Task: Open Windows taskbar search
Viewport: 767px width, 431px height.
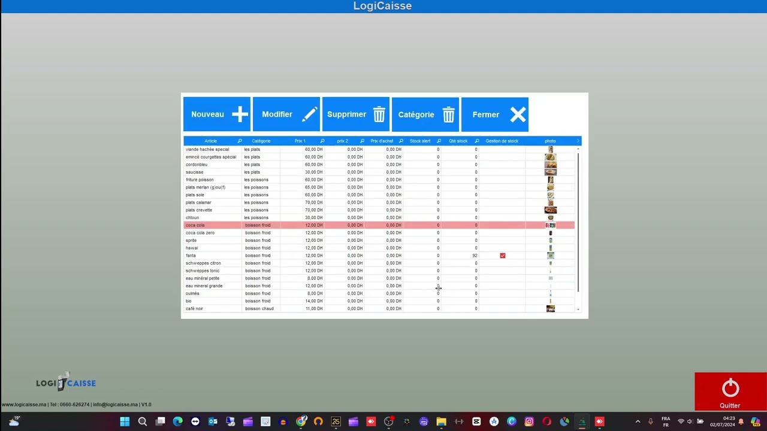Action: point(143,422)
